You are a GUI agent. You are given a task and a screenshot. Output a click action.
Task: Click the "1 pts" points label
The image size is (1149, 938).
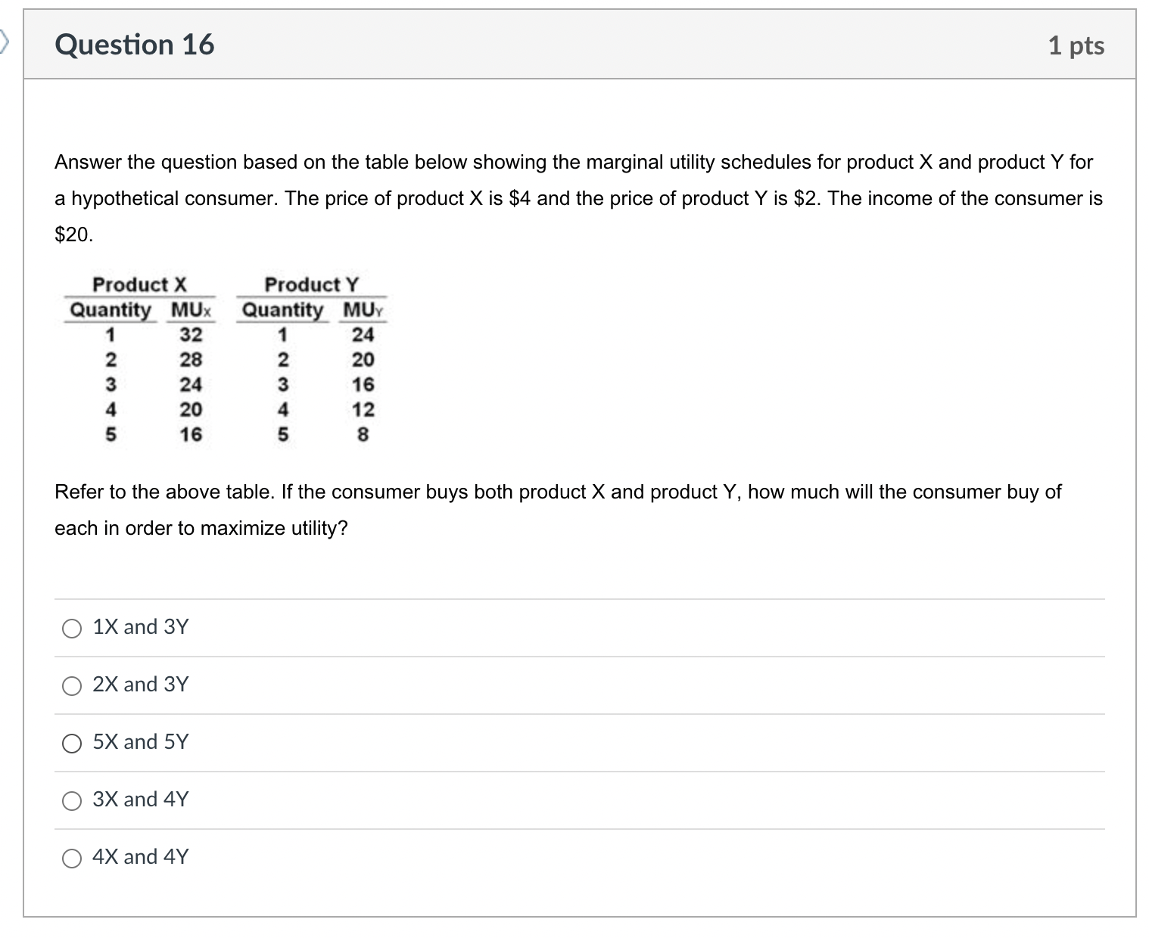click(1076, 45)
